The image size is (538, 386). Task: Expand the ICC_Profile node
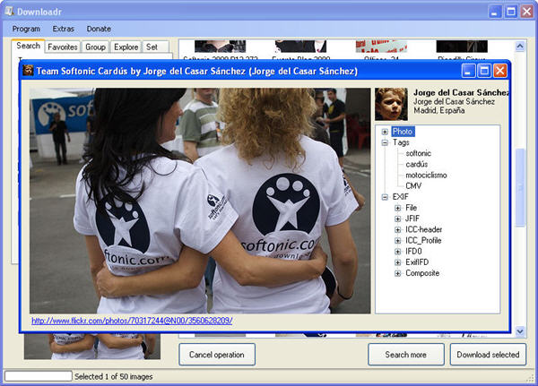pyautogui.click(x=397, y=241)
